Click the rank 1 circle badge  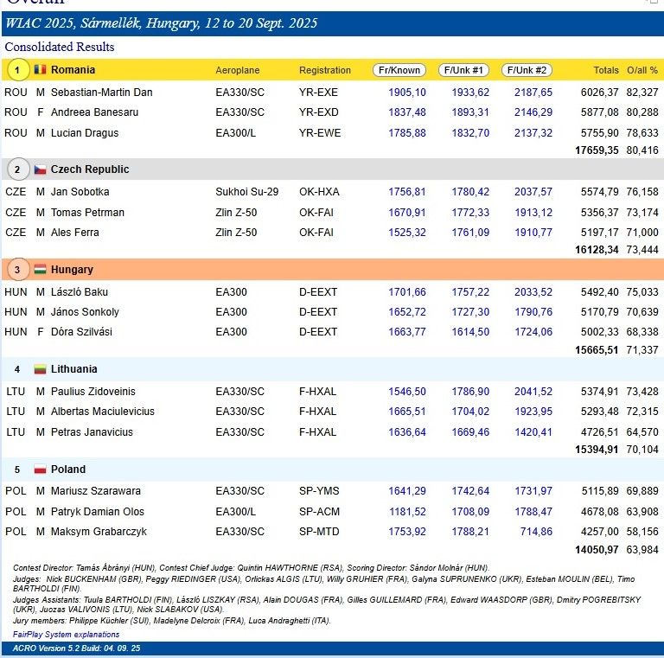pyautogui.click(x=16, y=69)
